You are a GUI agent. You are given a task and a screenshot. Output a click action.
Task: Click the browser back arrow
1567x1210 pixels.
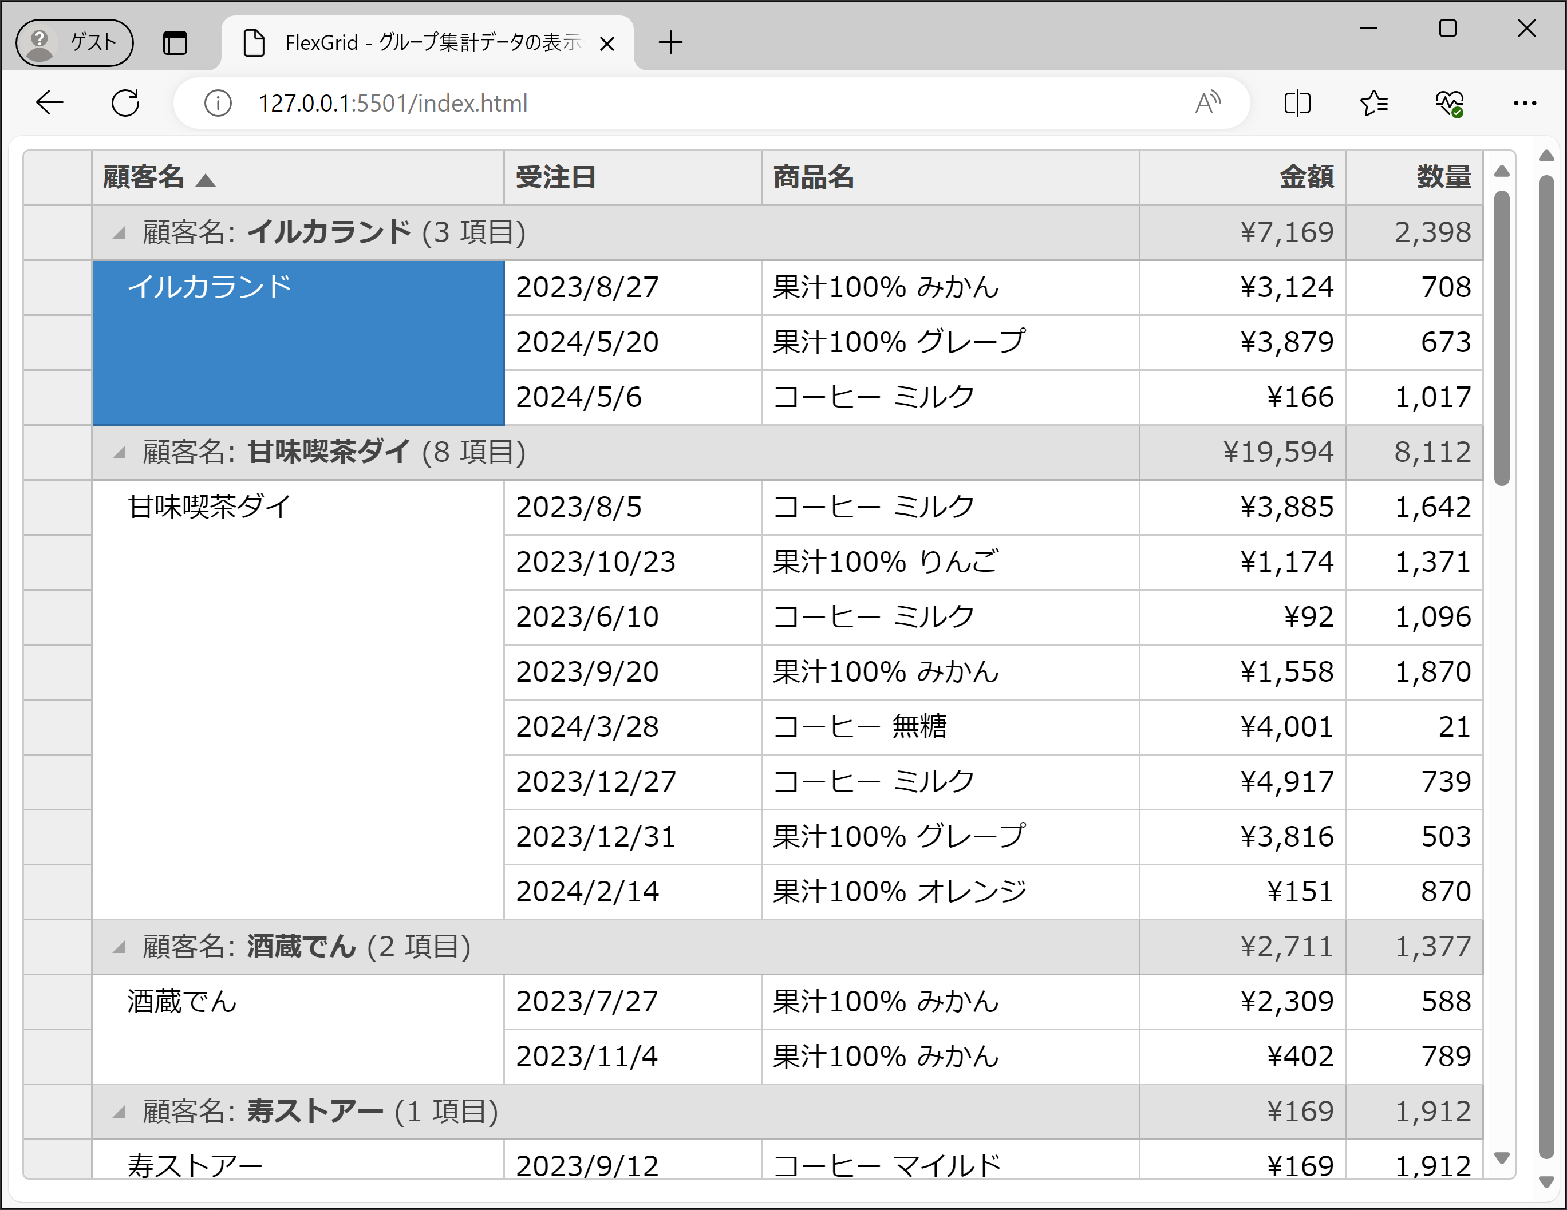[x=49, y=102]
